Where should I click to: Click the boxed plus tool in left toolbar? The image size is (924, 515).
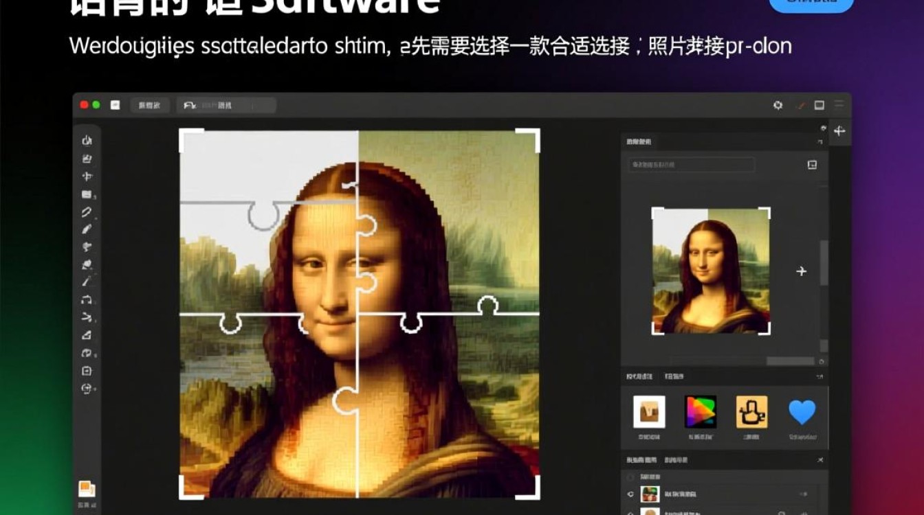(87, 371)
